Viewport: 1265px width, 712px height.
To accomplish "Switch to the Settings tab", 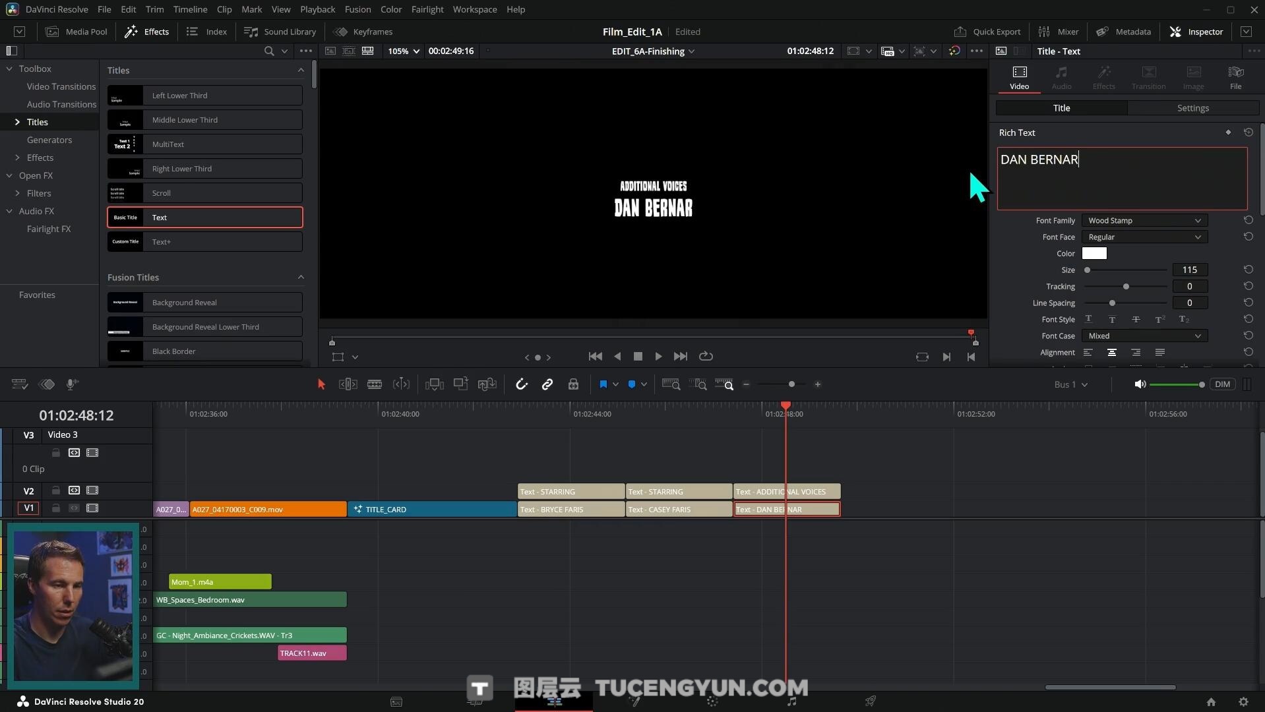I will point(1192,108).
